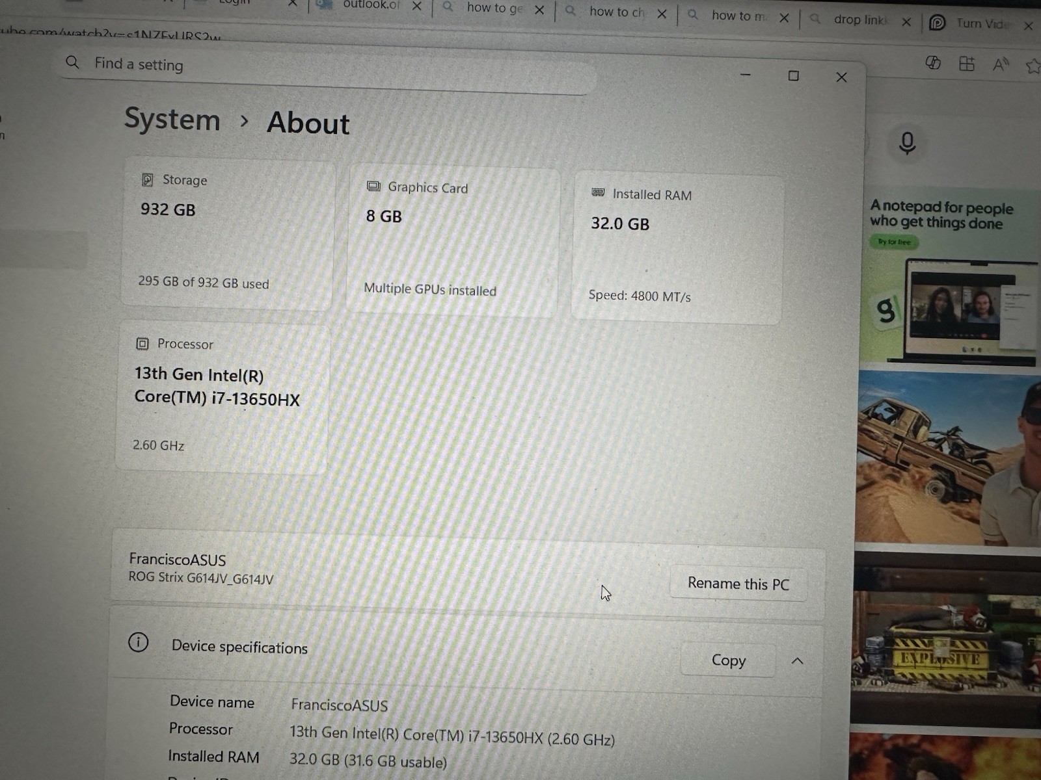This screenshot has height=780, width=1041.
Task: Click the 'Try for free' ad button
Action: (895, 242)
